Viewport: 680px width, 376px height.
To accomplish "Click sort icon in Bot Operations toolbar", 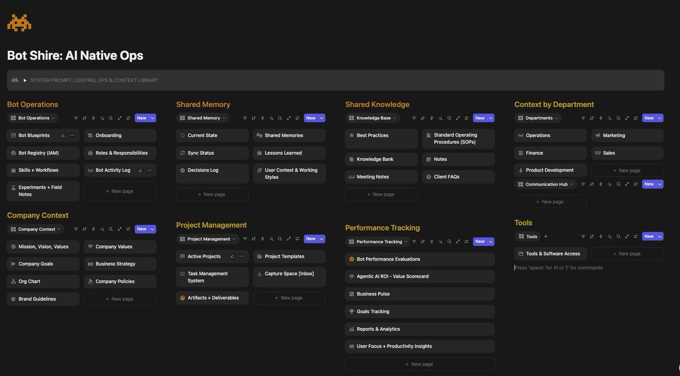I will pos(84,118).
